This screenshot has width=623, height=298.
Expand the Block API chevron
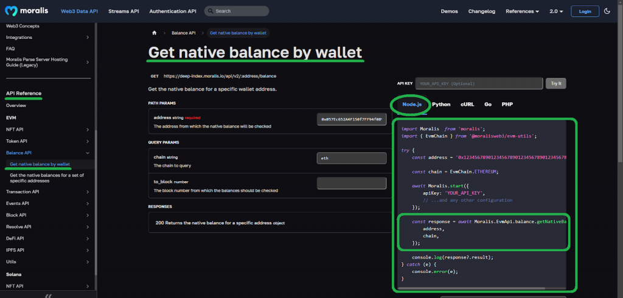point(88,215)
